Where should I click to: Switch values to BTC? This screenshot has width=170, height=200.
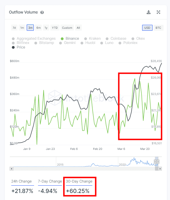pos(158,28)
